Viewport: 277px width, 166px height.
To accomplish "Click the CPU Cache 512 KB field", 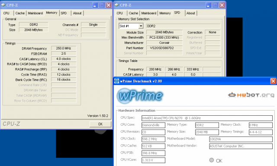I will pyautogui.click(x=153, y=146).
